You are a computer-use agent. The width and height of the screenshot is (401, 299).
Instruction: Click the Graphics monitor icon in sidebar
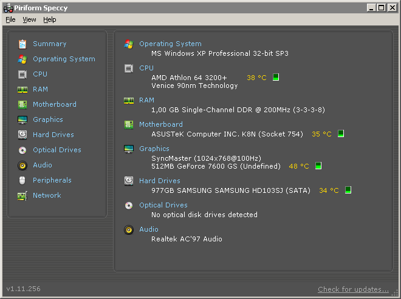coord(22,119)
